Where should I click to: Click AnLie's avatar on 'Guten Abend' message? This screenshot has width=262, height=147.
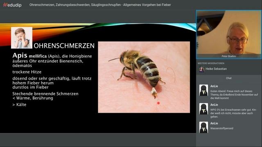(x=203, y=90)
